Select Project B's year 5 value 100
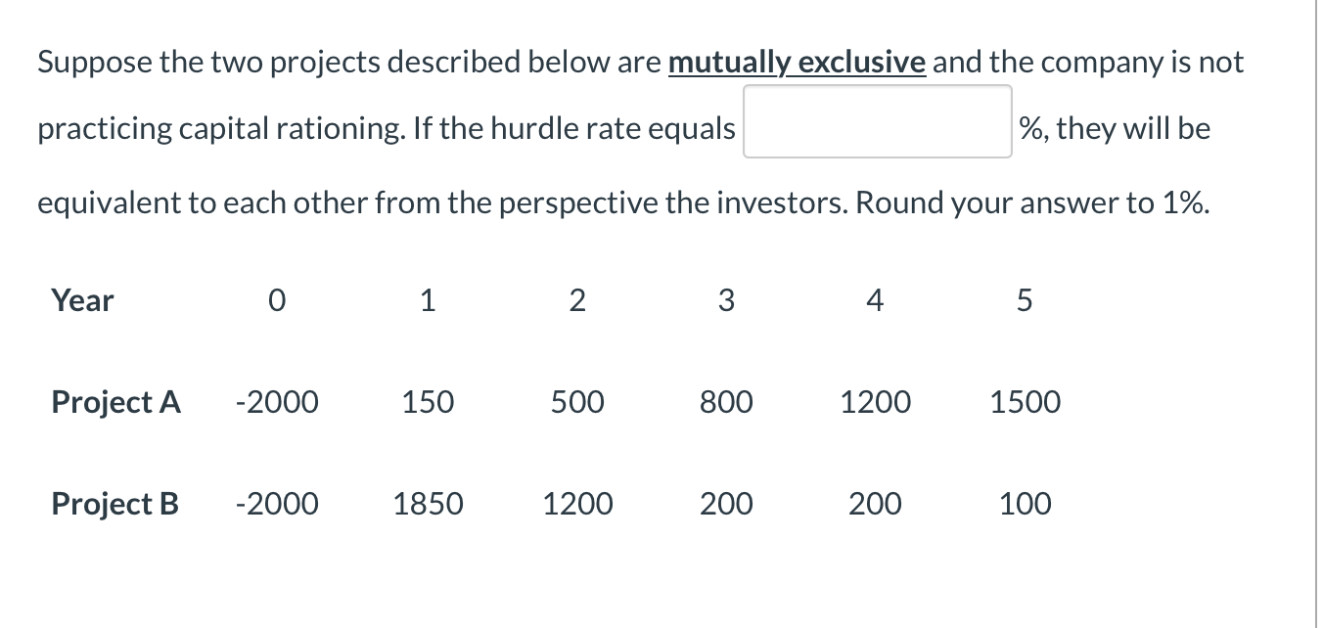 (x=1025, y=504)
